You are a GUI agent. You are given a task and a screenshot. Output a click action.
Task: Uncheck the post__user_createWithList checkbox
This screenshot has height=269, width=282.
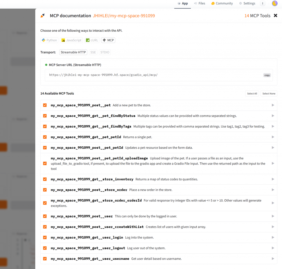45,227
